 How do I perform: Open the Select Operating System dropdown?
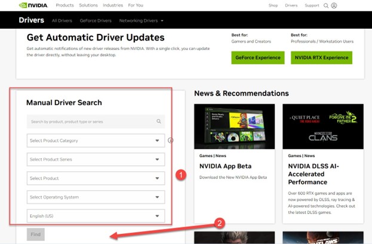(x=96, y=197)
